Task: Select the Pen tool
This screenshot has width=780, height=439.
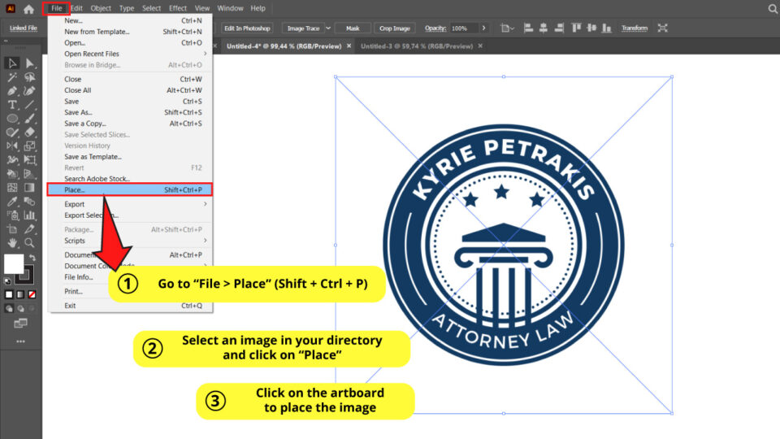Action: 12,91
